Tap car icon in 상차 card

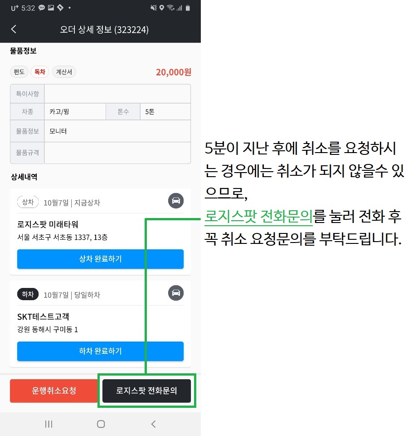(176, 200)
